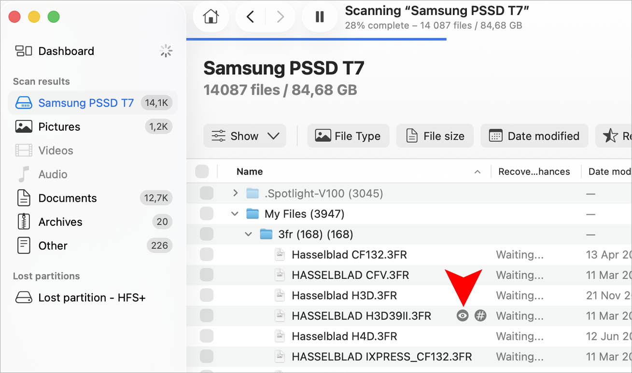Collapse the My Files folder

[x=235, y=213]
